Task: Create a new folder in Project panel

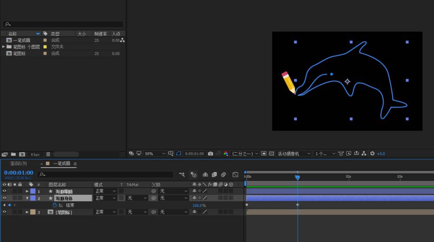Action: (x=13, y=154)
